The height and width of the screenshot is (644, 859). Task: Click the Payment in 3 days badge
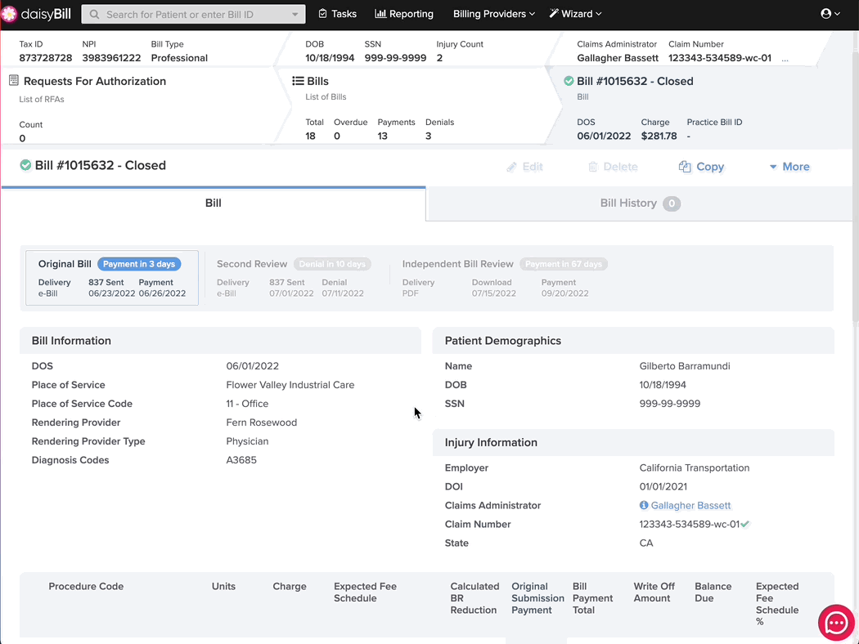pos(139,264)
